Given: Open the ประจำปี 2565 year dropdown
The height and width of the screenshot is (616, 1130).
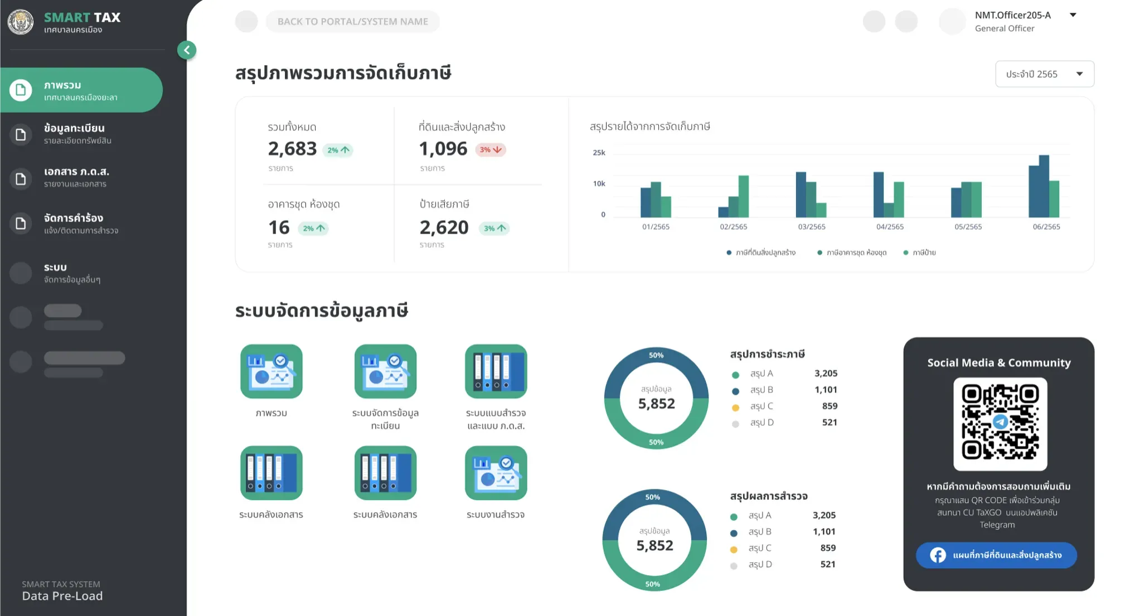Looking at the screenshot, I should (x=1045, y=74).
